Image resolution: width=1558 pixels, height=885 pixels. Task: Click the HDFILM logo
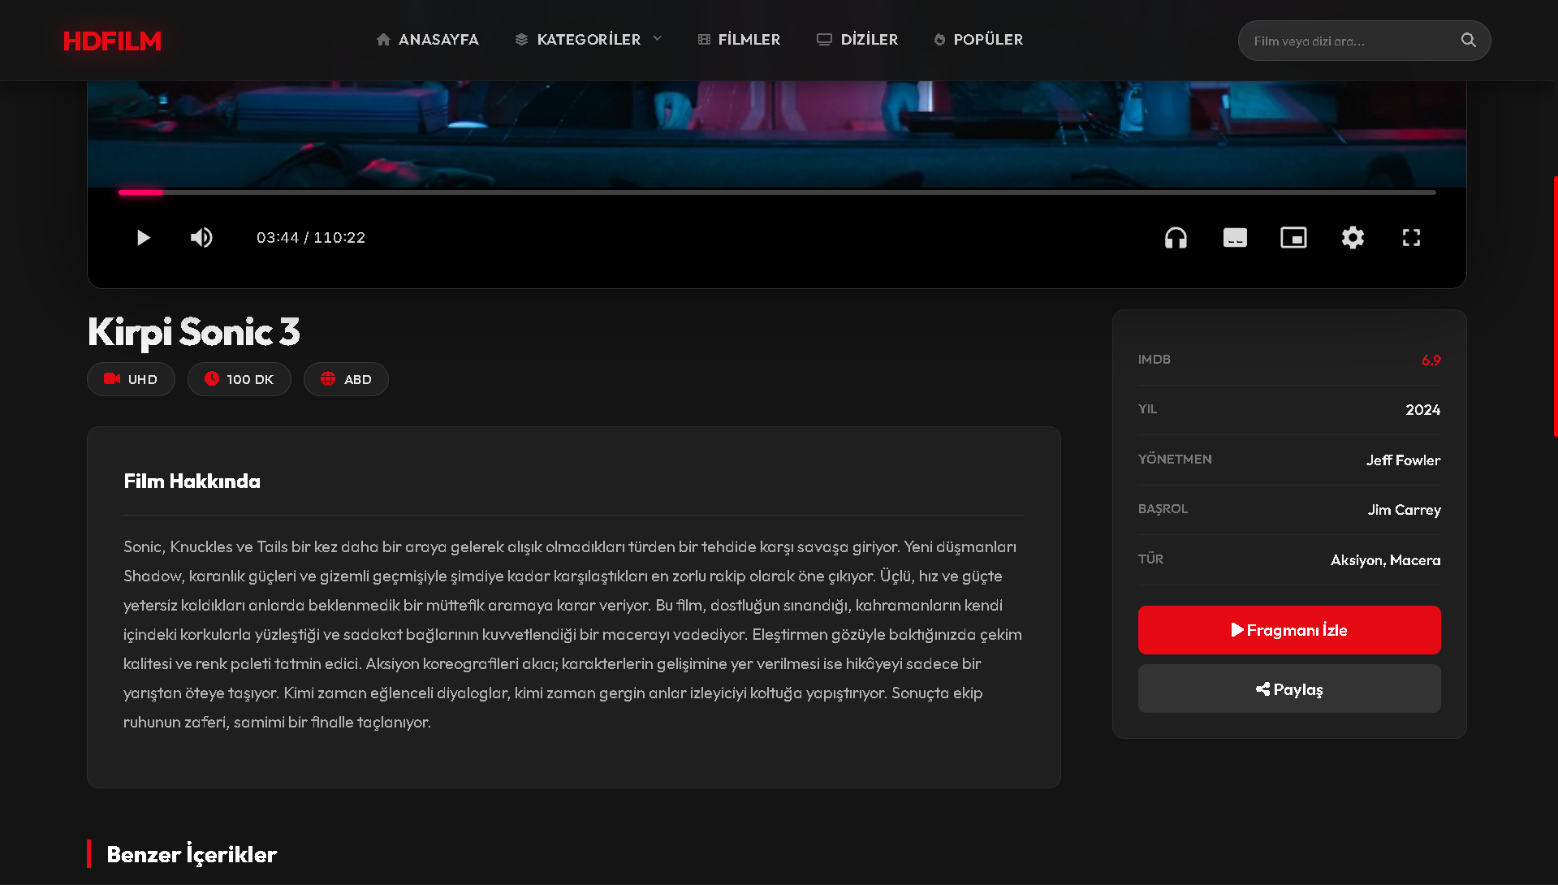point(112,41)
